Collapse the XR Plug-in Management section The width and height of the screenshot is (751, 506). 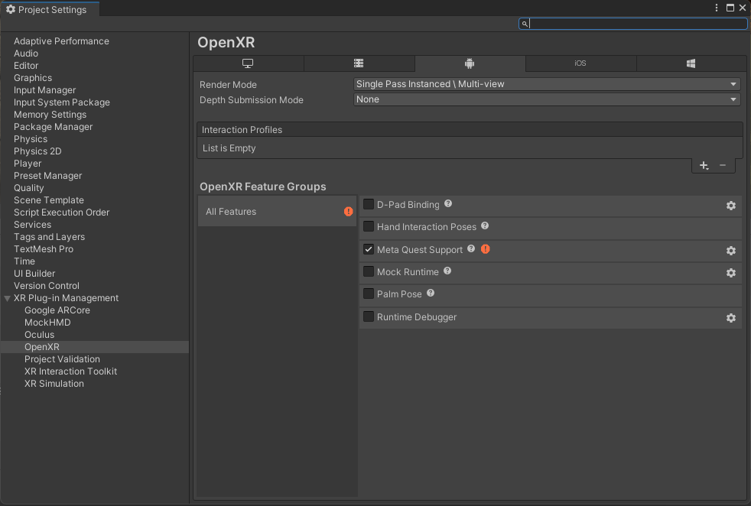click(x=7, y=297)
